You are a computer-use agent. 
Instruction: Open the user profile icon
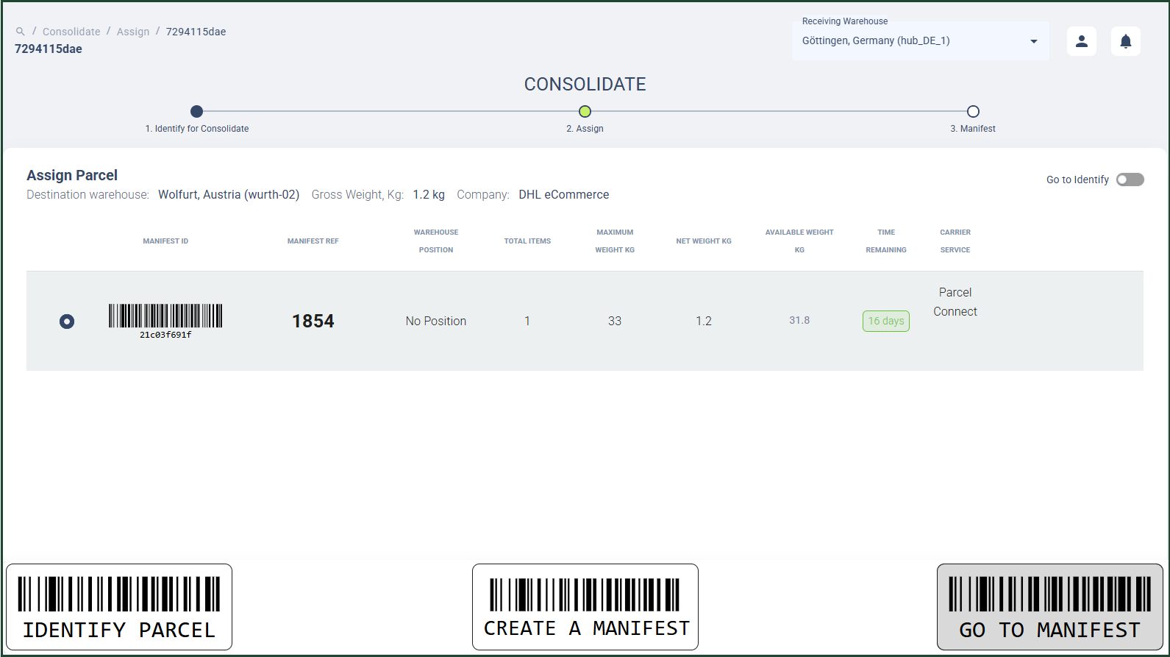click(1082, 41)
